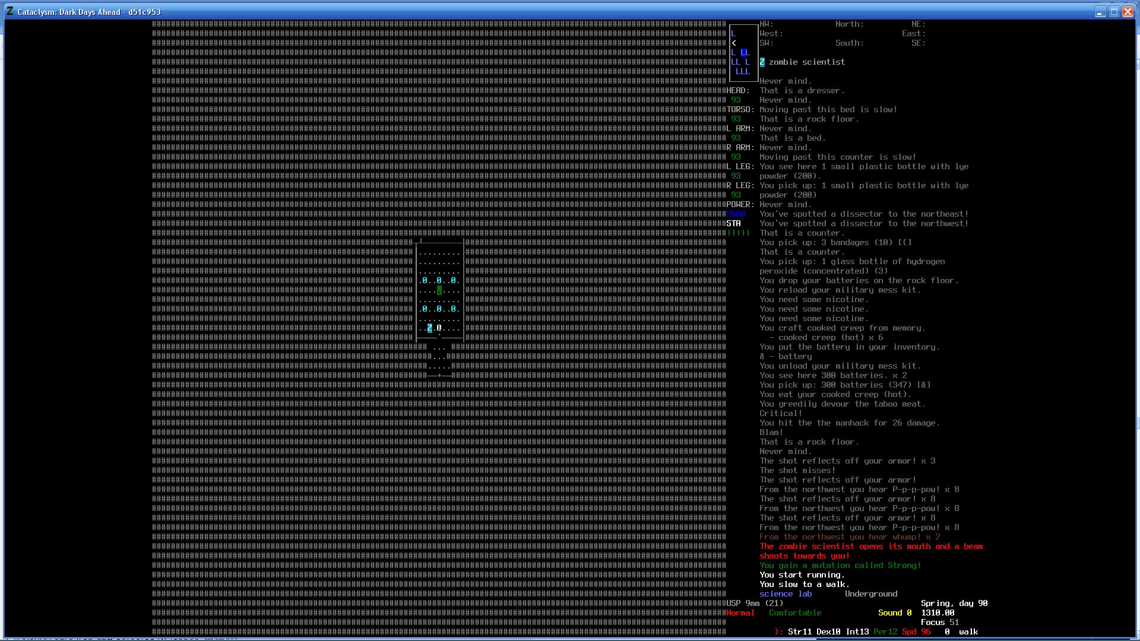Click the zombie scientist Z on the map
The height and width of the screenshot is (641, 1140).
point(430,328)
